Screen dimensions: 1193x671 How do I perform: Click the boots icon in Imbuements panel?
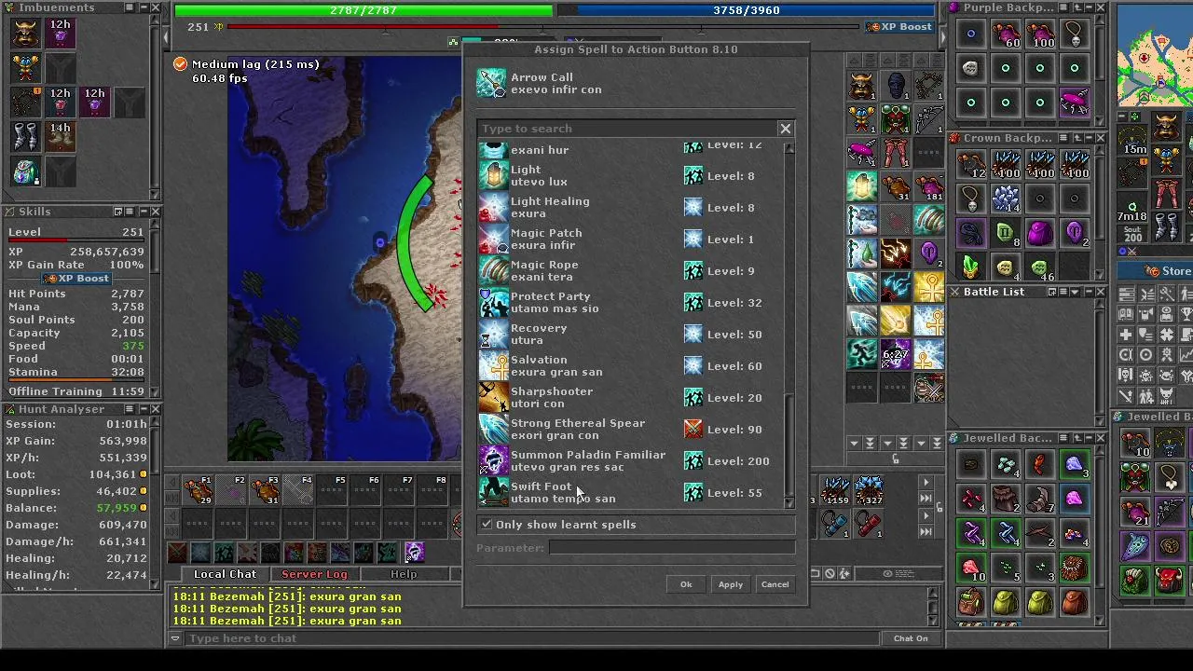(x=26, y=137)
